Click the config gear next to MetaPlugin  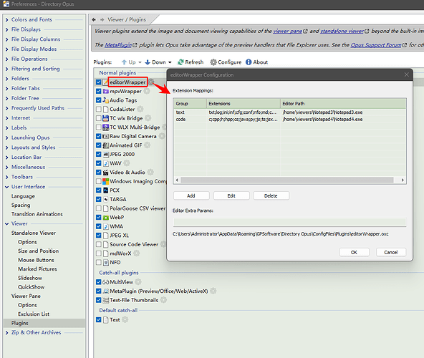[x=213, y=291]
